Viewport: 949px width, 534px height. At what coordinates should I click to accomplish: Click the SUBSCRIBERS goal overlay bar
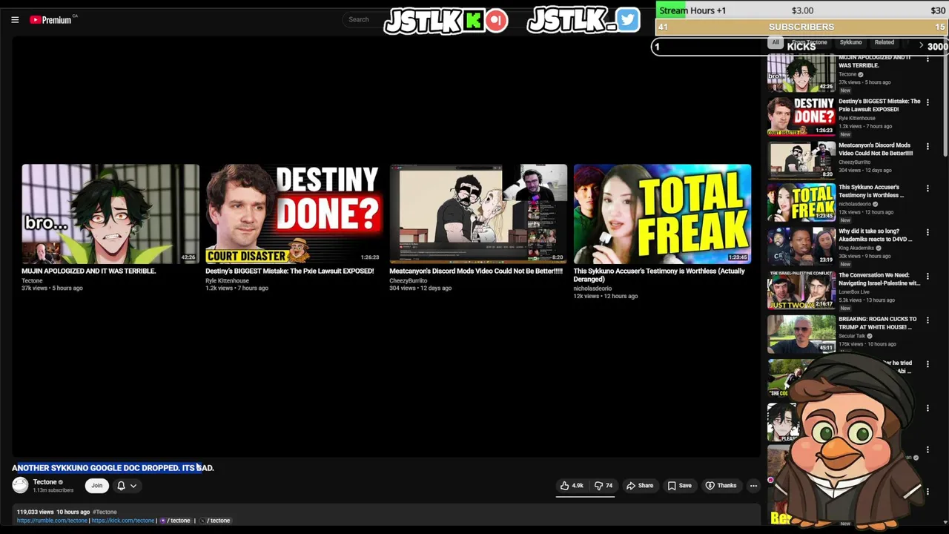(802, 27)
